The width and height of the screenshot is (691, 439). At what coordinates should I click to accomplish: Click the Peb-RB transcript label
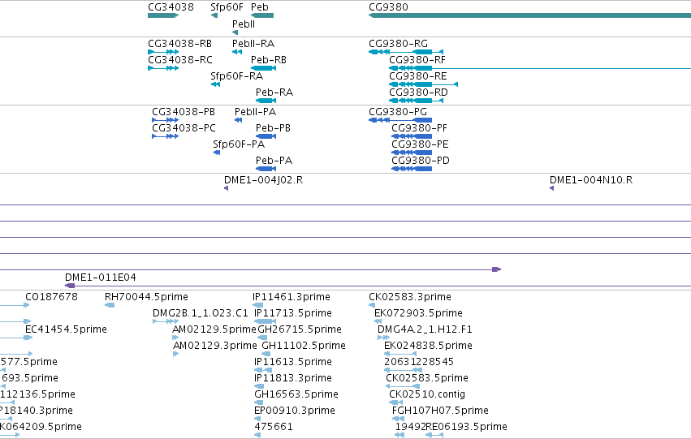269,60
